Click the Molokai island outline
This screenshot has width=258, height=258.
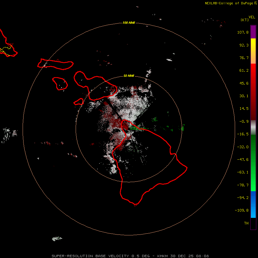click(x=55, y=64)
